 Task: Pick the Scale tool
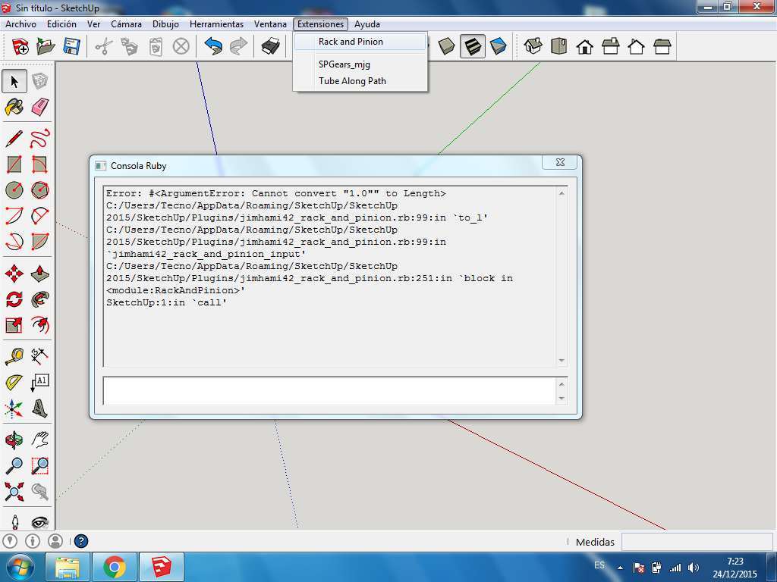point(14,325)
